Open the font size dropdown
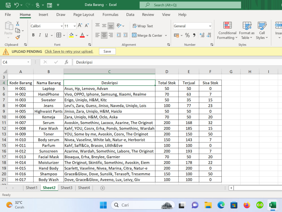This screenshot has width=282, height=212. [x=74, y=26]
